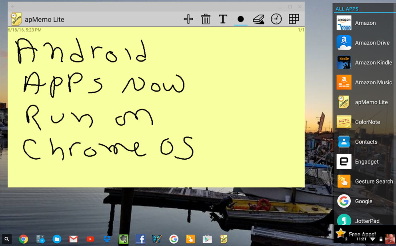This screenshot has height=246, width=396.
Task: Switch to apMemo Lite in the shelf
Action: (224, 239)
